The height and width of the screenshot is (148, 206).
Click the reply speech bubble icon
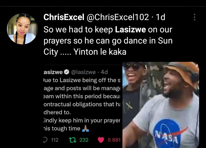[45, 140]
